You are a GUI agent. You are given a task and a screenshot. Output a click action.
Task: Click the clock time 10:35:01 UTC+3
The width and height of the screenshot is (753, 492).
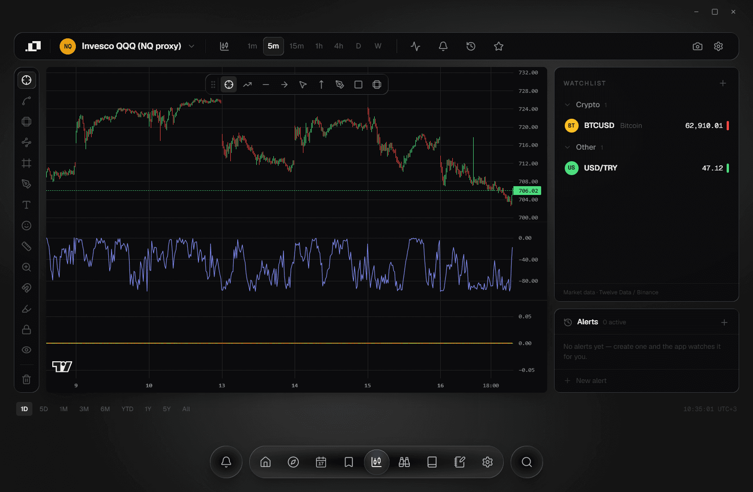(710, 409)
